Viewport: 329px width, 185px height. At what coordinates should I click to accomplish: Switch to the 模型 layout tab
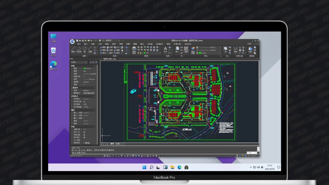pyautogui.click(x=112, y=144)
